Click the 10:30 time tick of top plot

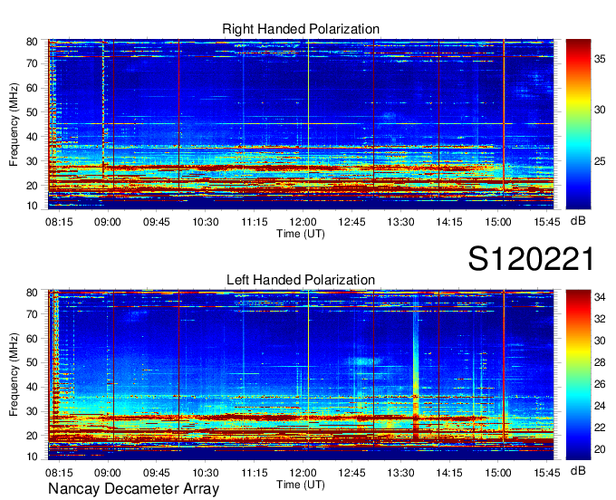[206, 222]
